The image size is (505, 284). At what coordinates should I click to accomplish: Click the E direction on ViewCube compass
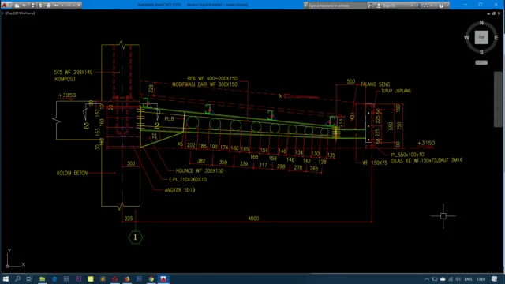(x=496, y=37)
